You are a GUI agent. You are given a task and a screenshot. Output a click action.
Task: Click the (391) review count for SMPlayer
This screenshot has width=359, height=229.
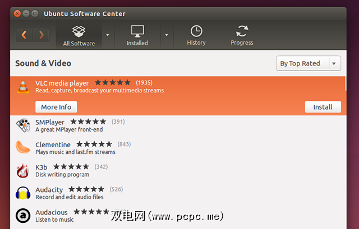click(x=118, y=121)
